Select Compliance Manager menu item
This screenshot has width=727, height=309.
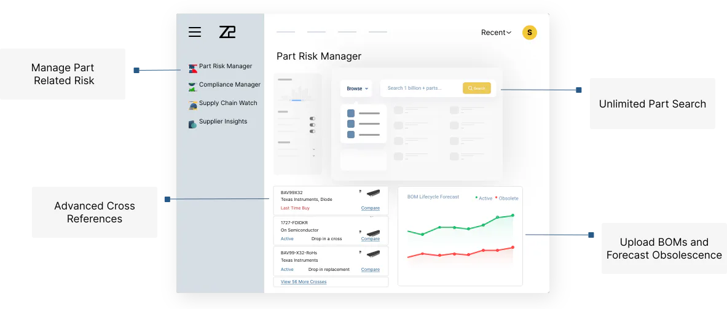[x=229, y=85]
